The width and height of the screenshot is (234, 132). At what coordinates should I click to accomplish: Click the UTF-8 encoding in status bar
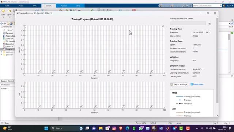tap(154, 123)
